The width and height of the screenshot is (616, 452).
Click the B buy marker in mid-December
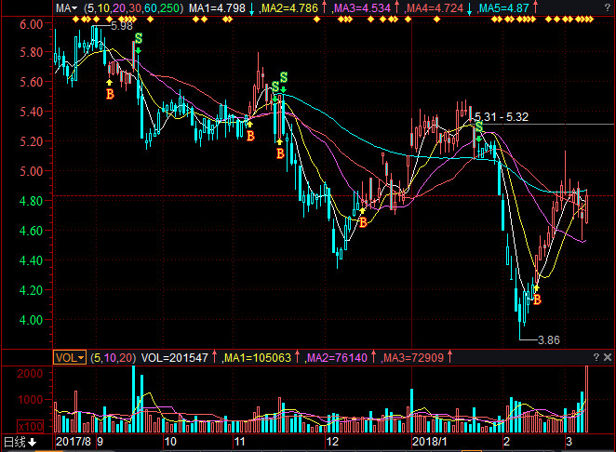(x=363, y=221)
